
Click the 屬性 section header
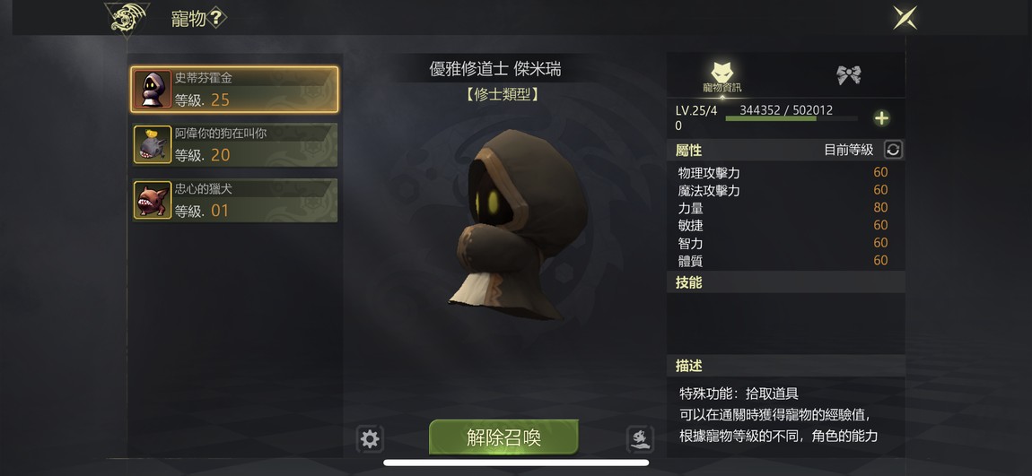(688, 150)
